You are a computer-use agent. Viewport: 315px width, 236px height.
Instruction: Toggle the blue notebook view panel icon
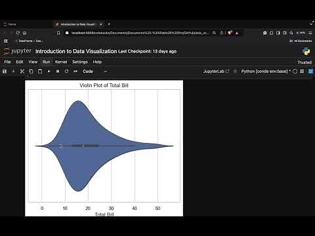click(x=310, y=71)
